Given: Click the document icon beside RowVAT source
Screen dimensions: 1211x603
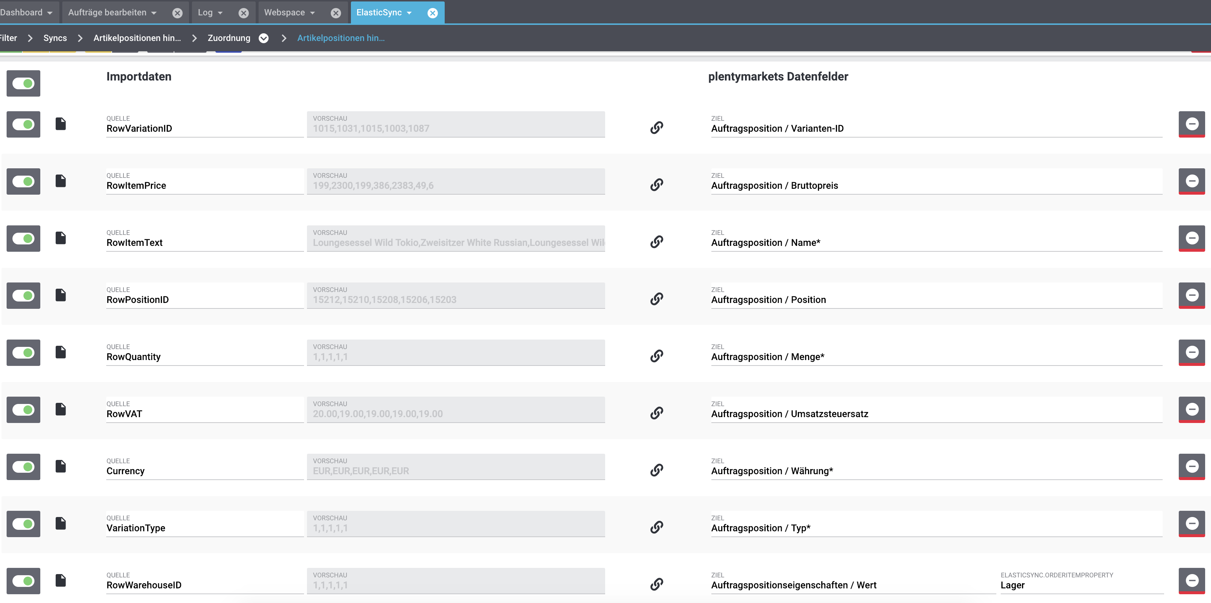Looking at the screenshot, I should tap(61, 409).
